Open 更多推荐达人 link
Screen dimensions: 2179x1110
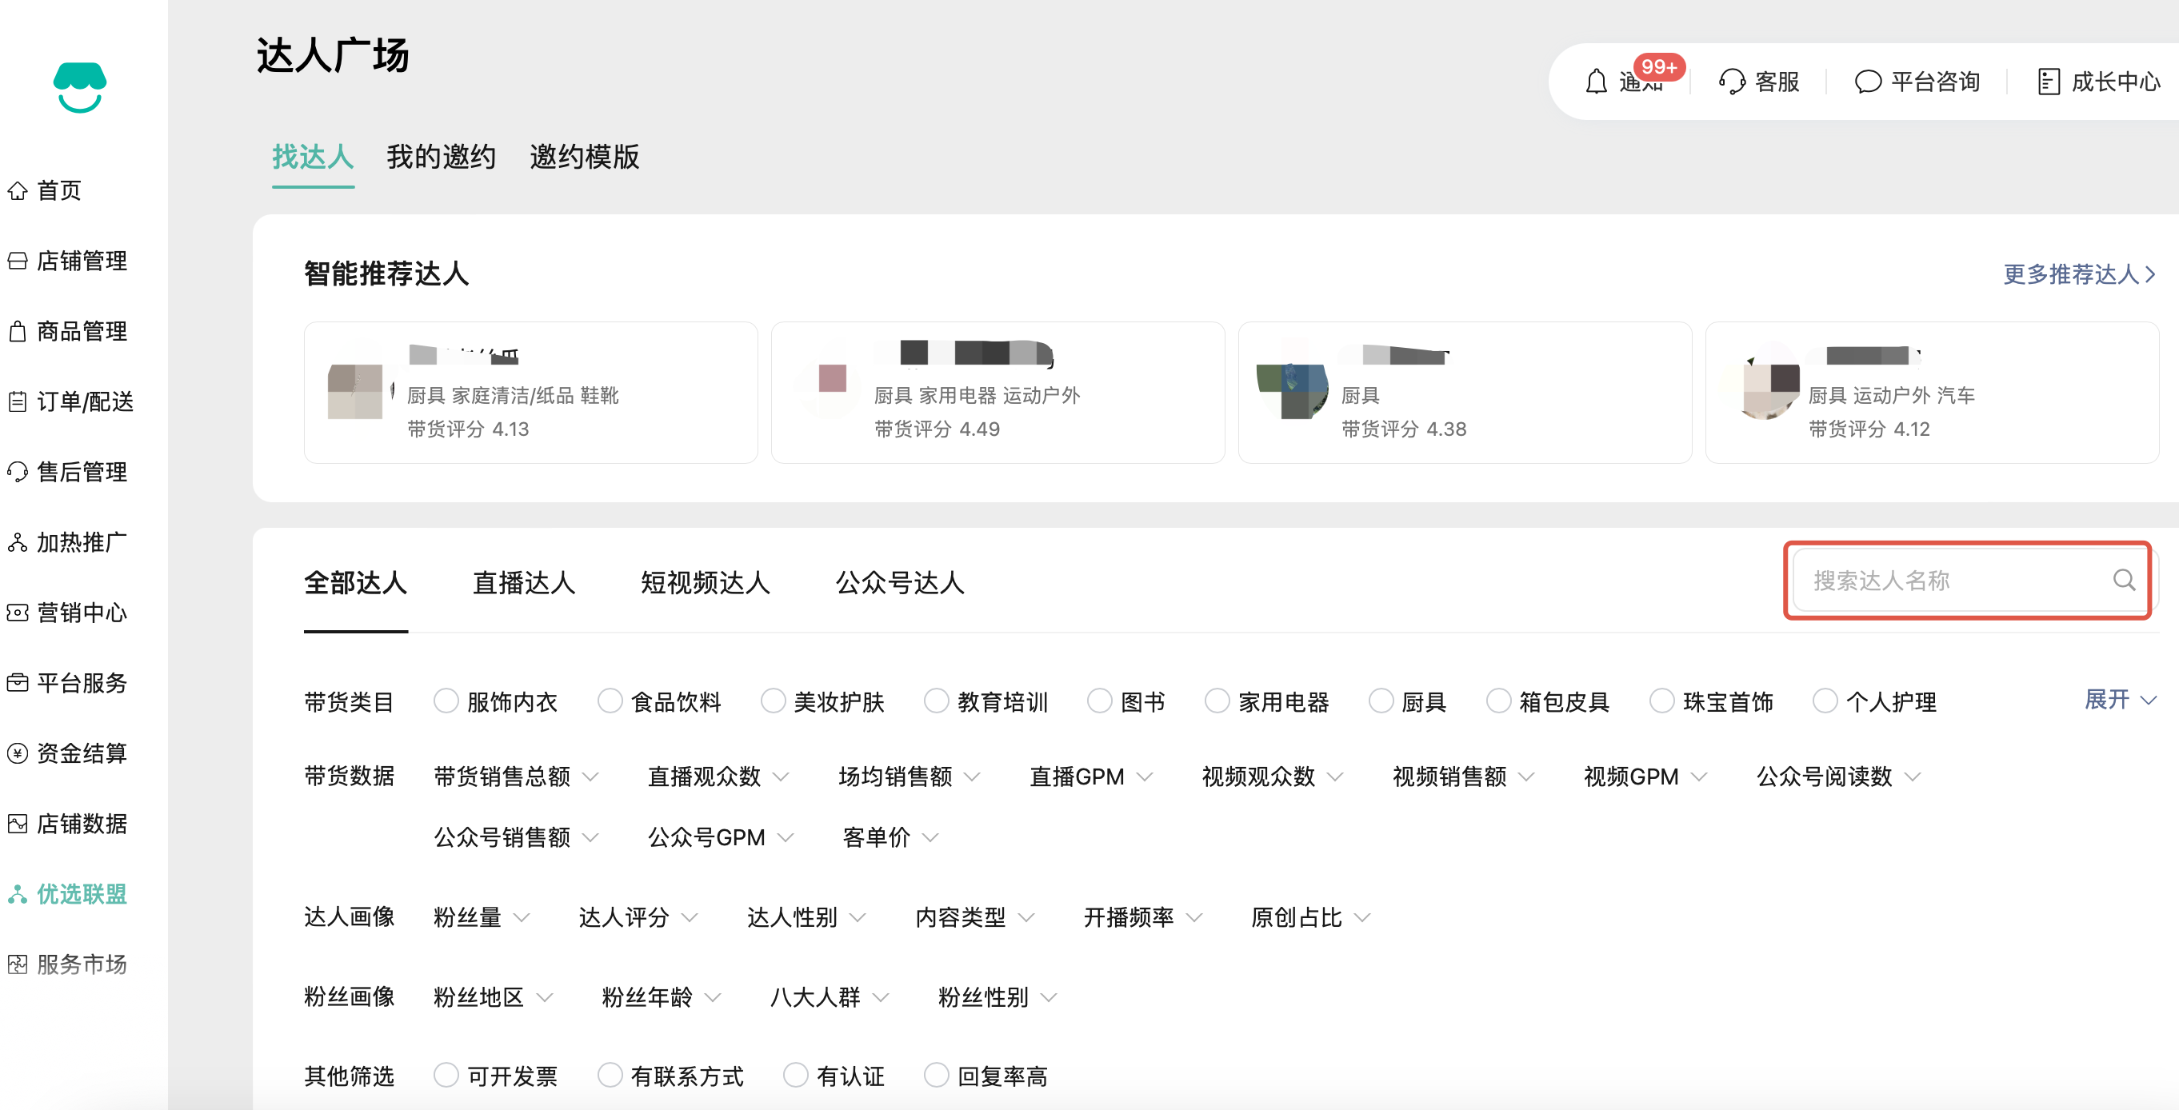coord(2078,274)
